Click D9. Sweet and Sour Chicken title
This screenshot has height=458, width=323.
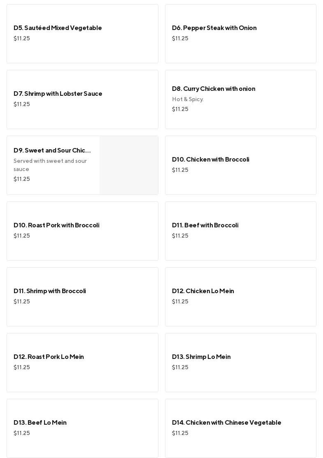52,150
